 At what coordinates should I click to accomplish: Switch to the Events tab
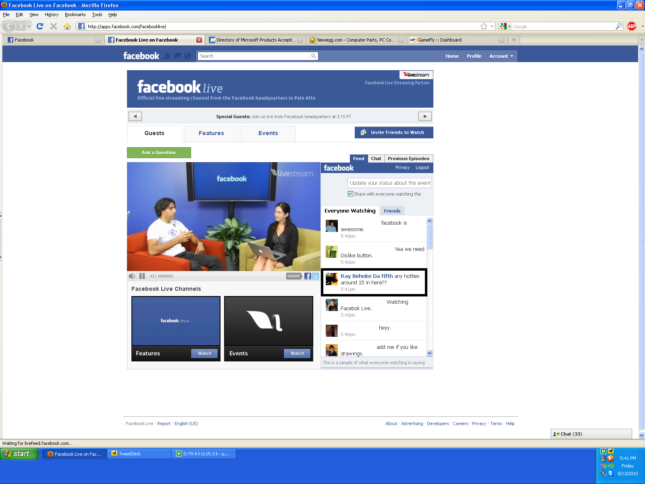coord(268,134)
